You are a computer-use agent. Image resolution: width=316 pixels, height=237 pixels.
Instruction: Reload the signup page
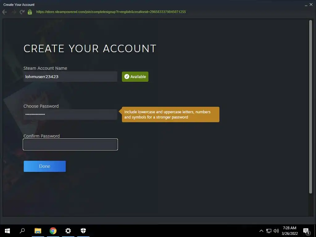(x=22, y=12)
